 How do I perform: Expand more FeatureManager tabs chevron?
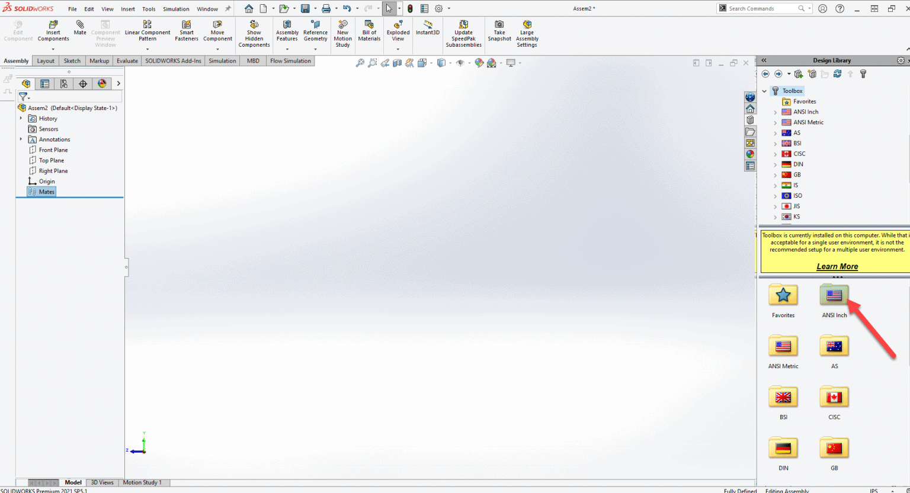point(118,84)
